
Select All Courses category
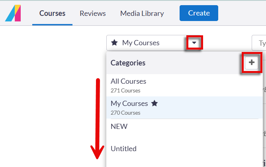click(x=185, y=85)
